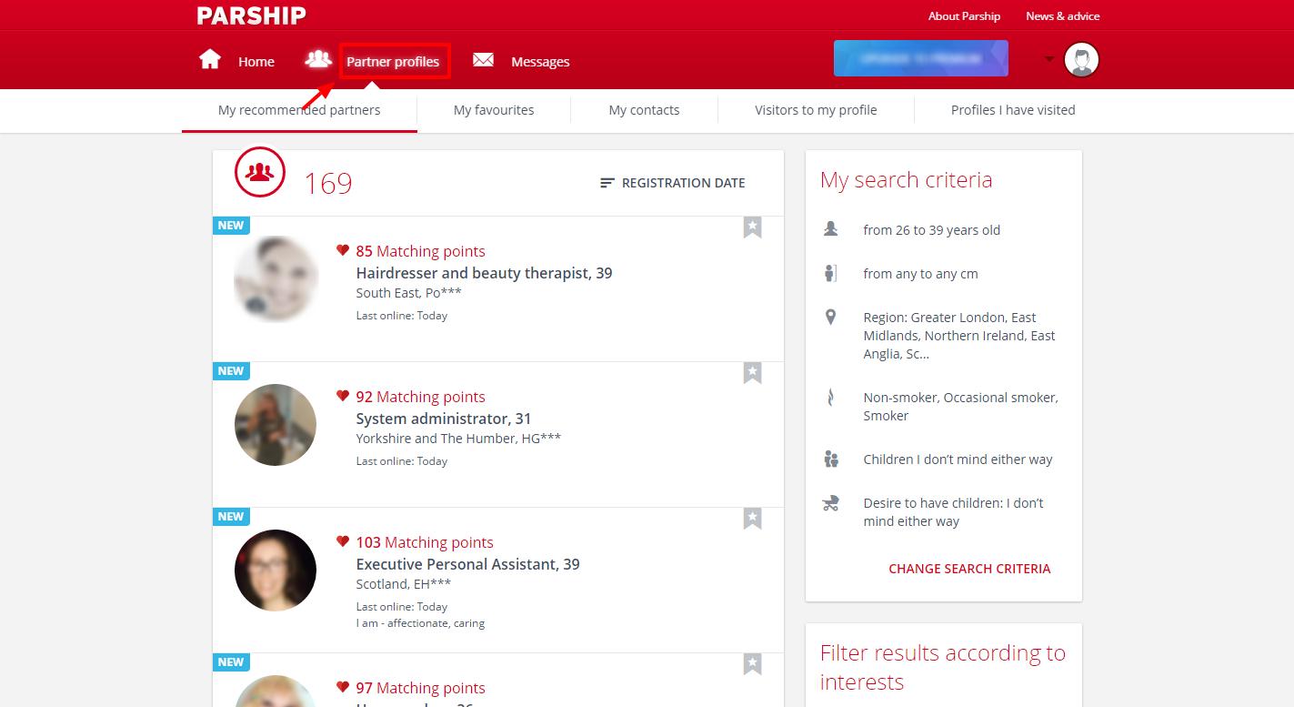Image resolution: width=1294 pixels, height=707 pixels.
Task: Click the 85 Matching points text
Action: 420,251
